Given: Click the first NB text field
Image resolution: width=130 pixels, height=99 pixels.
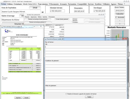Looking at the screenshot, I should [x=86, y=47].
